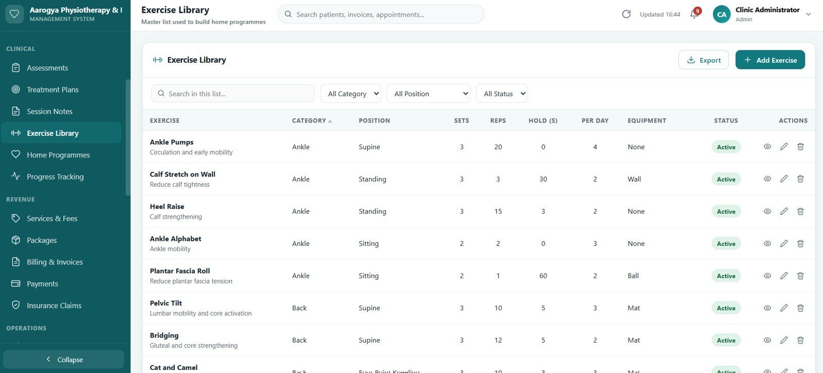This screenshot has width=823, height=373.
Task: View details of Ankle Pumps via eye icon
Action: (x=767, y=147)
